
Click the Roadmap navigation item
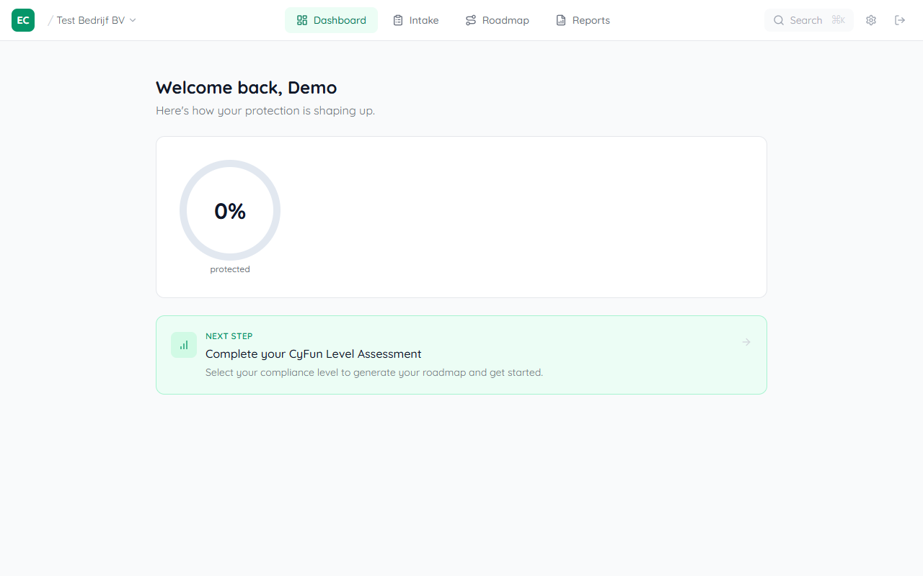tap(497, 19)
